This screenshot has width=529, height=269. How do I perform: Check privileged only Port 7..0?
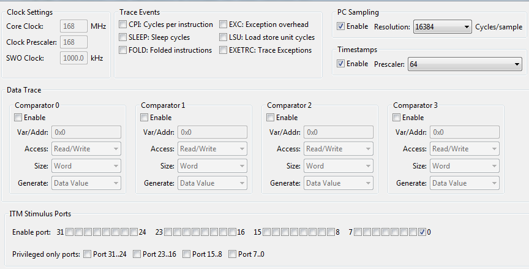pyautogui.click(x=232, y=254)
